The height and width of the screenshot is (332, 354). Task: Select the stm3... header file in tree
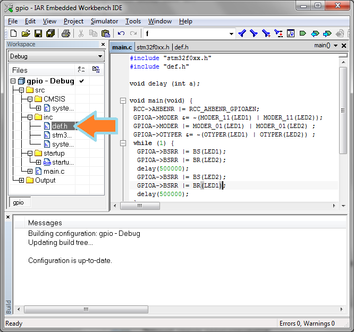[62, 135]
